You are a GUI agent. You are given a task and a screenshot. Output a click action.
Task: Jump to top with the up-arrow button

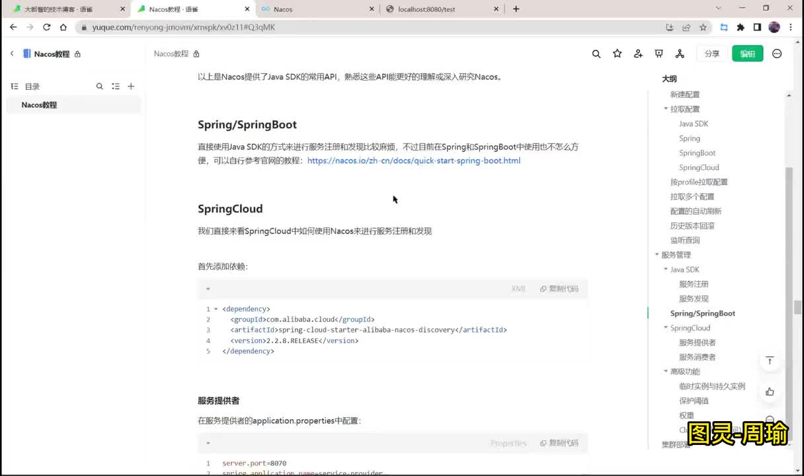click(x=770, y=361)
